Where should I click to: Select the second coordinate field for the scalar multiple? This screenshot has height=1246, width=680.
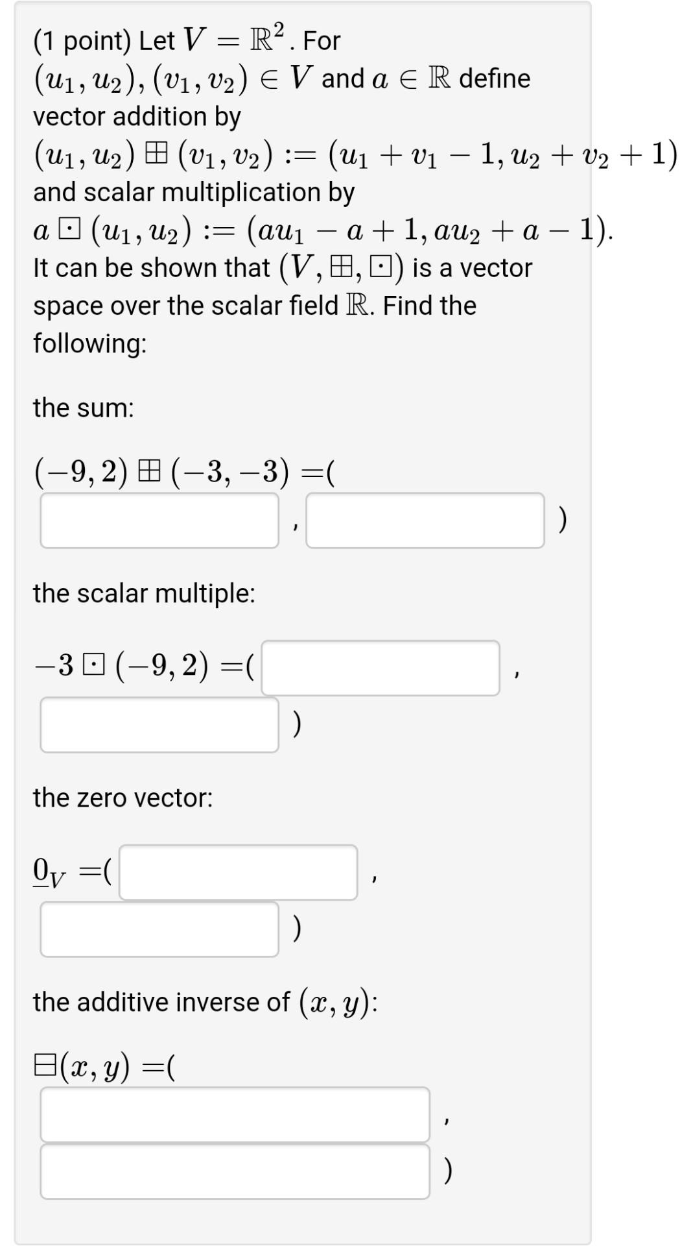(159, 725)
